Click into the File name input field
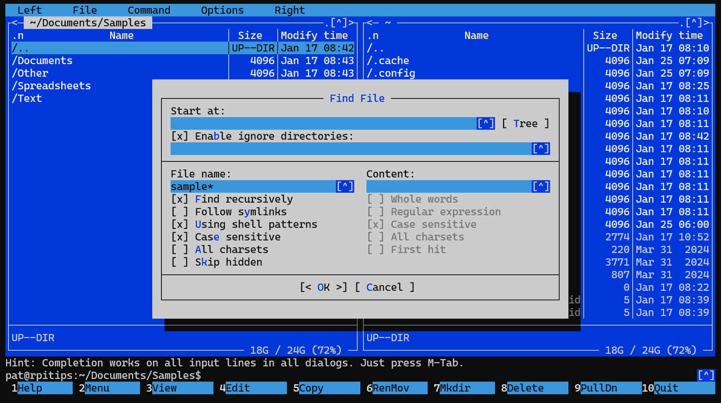721x403 pixels. (x=252, y=187)
